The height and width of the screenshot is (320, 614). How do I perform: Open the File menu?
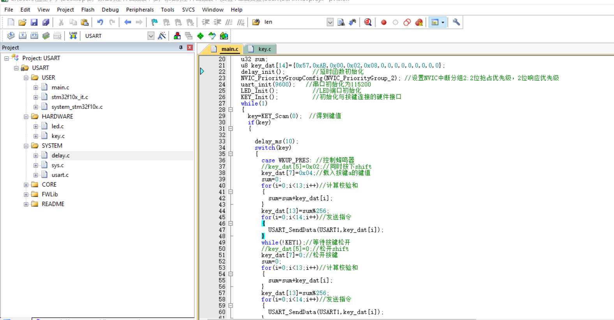(9, 9)
